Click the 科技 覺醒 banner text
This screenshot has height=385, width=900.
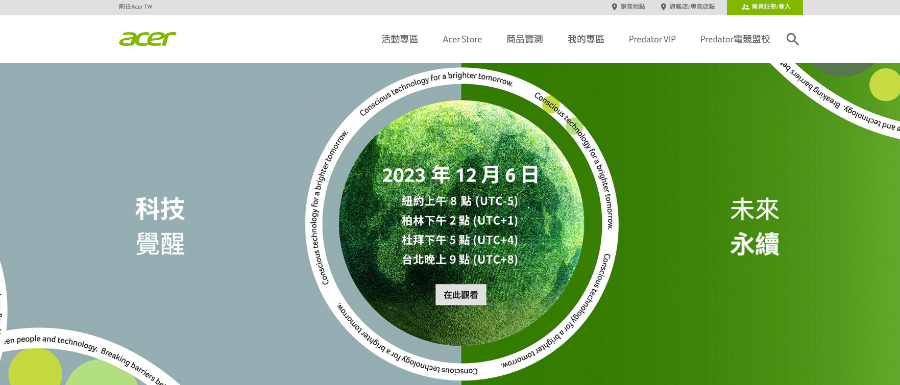(x=160, y=226)
